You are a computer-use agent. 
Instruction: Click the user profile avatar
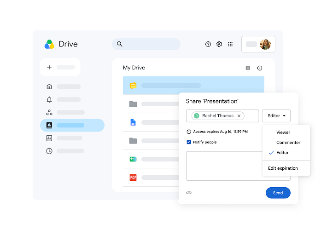pos(265,44)
